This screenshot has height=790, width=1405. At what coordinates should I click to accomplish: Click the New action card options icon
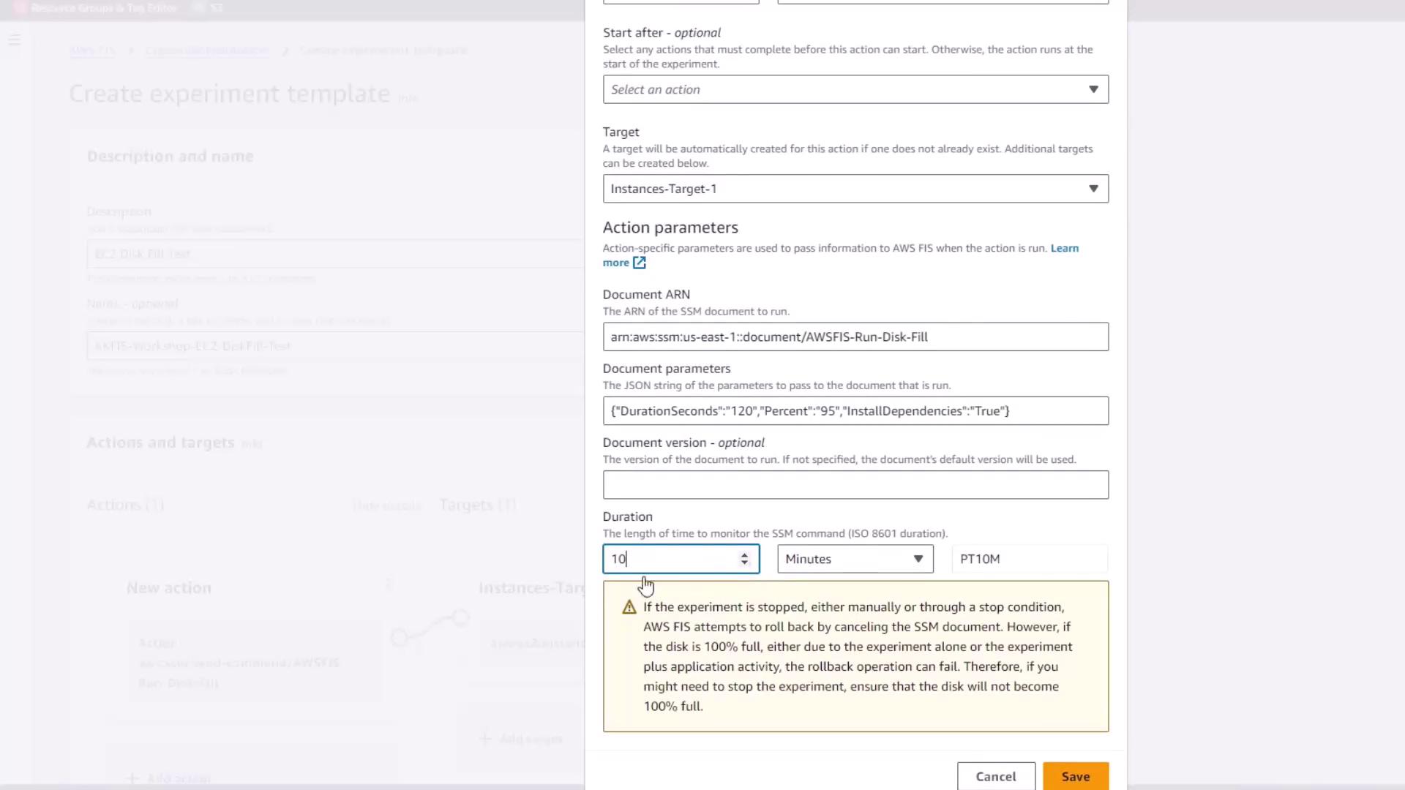click(389, 584)
